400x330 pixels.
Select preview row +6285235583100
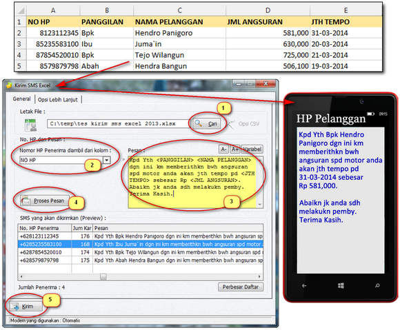pos(140,244)
